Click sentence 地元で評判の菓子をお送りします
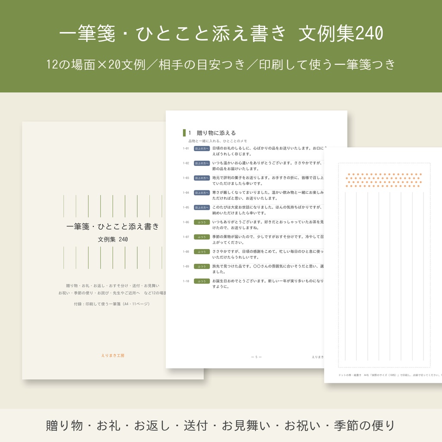 [268, 180]
